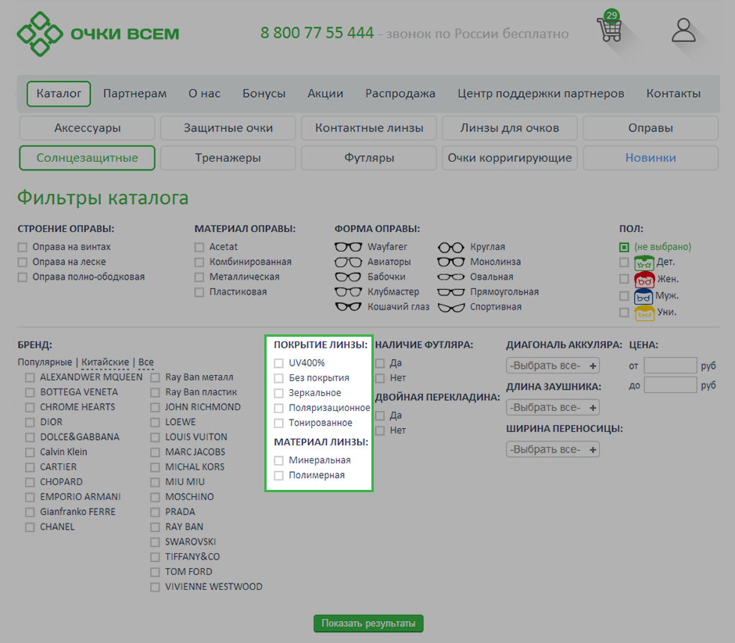Tick the PRADA brand checkbox

[x=156, y=512]
